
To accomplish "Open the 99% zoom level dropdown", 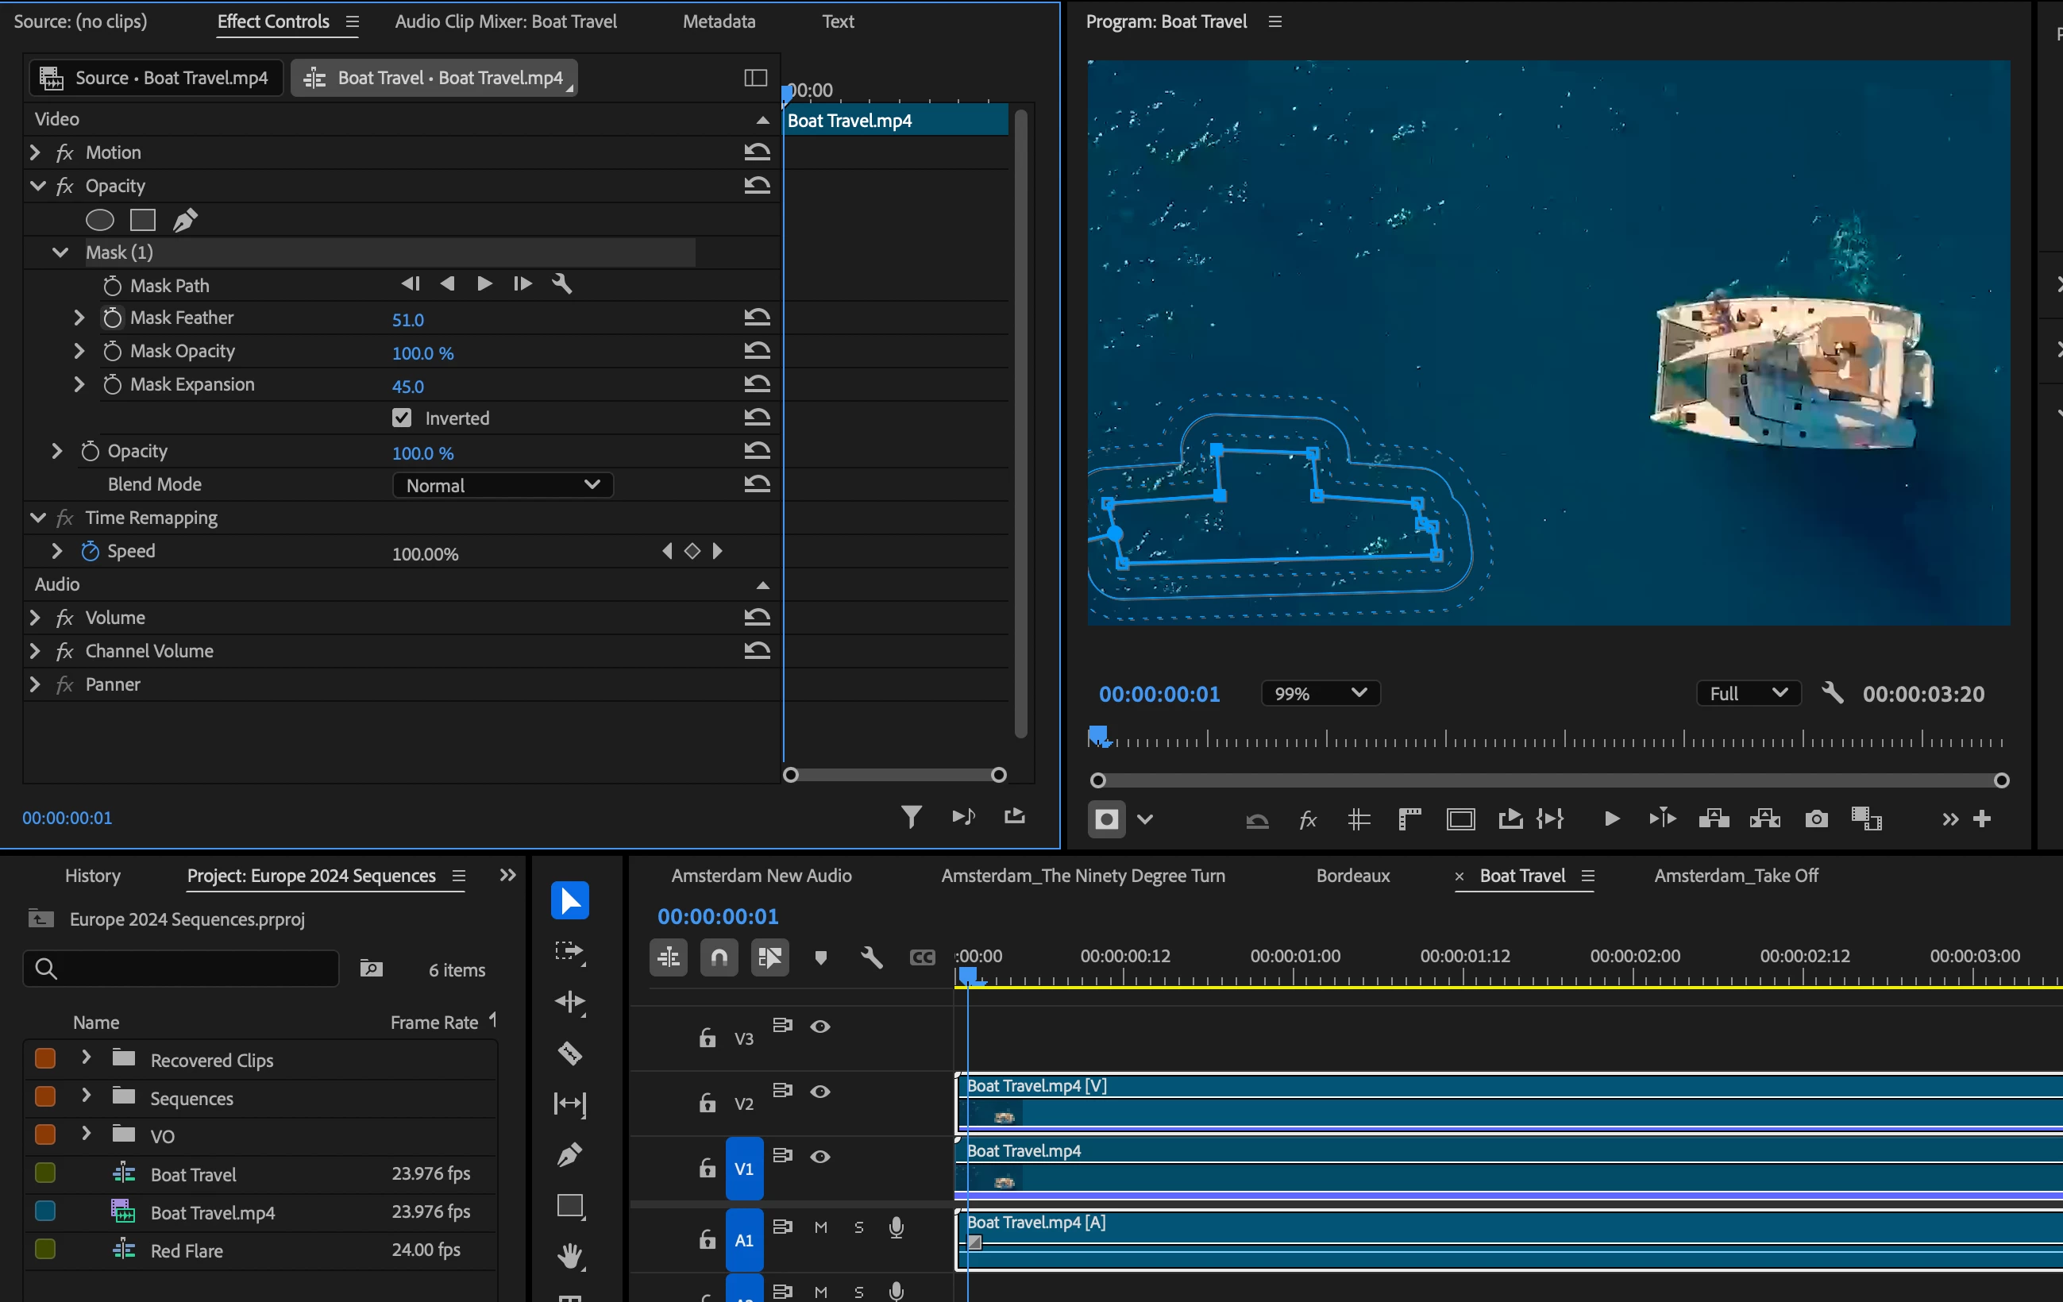I will (x=1320, y=693).
